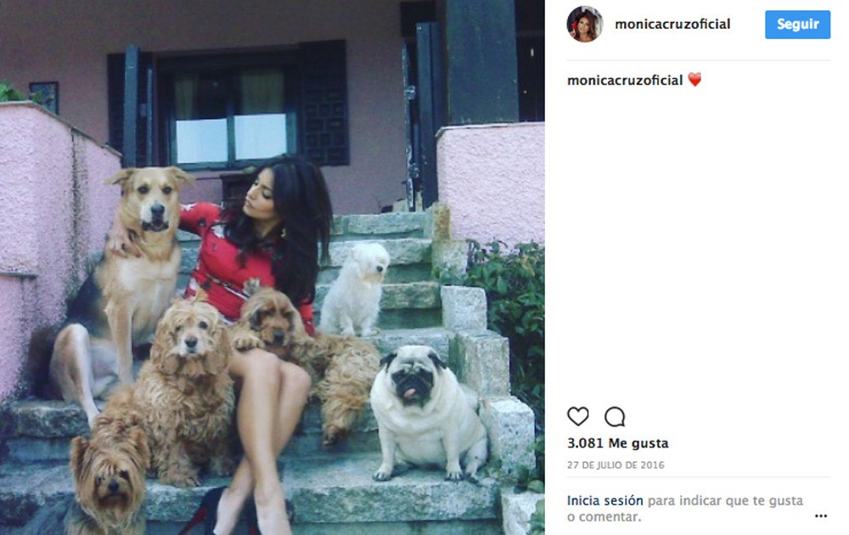Open the three-dot more options menu
The width and height of the screenshot is (849, 535).
pos(821,515)
